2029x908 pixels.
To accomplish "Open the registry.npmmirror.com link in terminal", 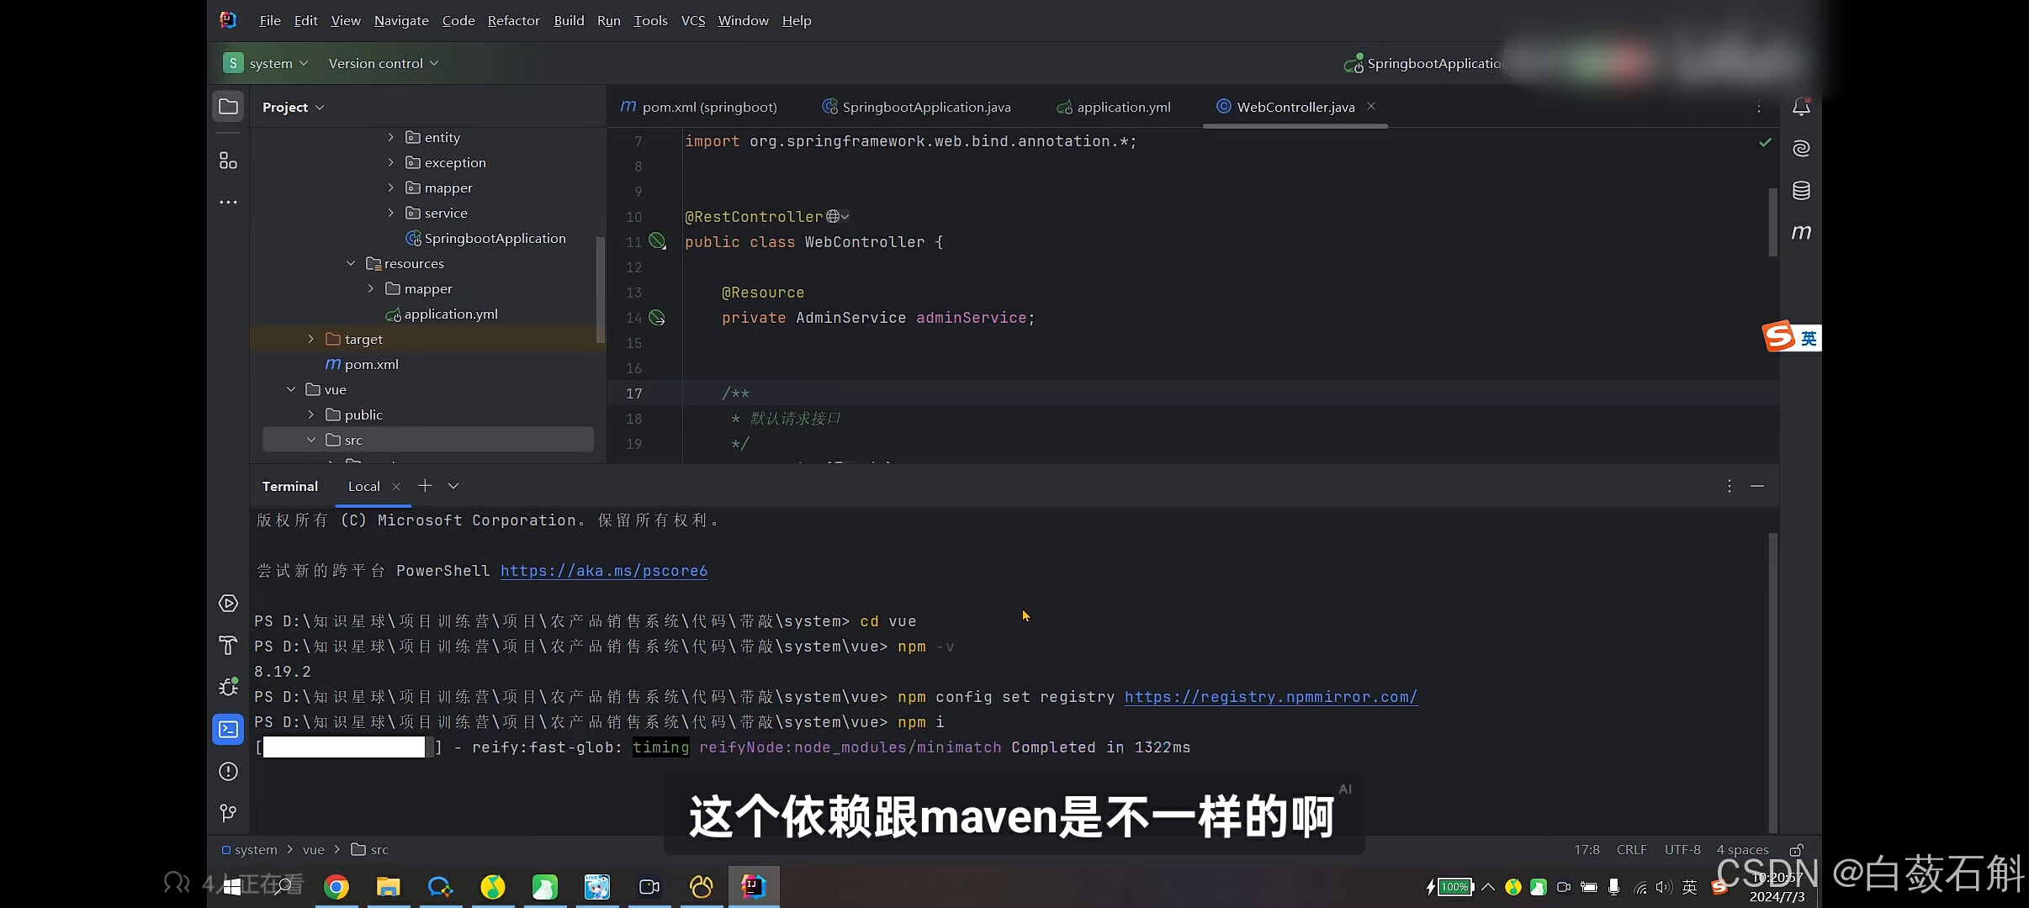I will [1270, 697].
